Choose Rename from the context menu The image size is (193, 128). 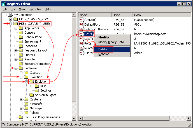coord(104,54)
